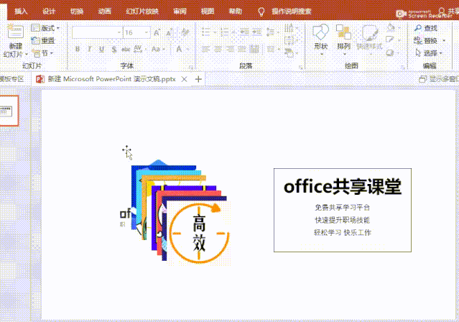The width and height of the screenshot is (459, 322).
Task: Open the font size dropdown showing 16
Action: click(x=147, y=32)
